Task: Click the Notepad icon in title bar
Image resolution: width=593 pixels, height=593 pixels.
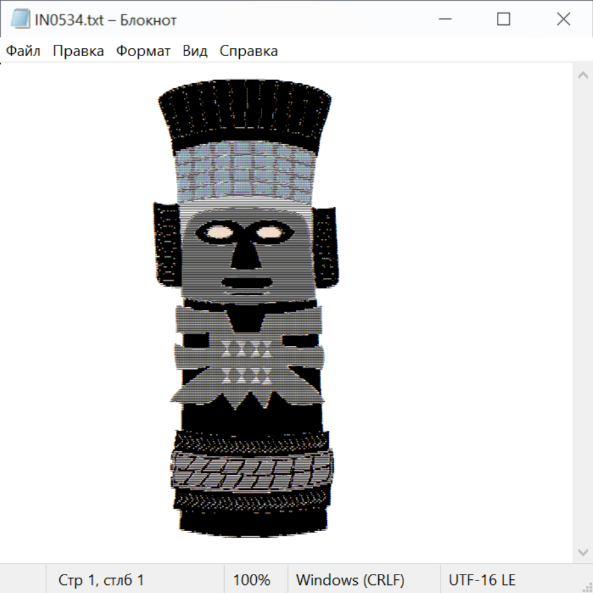Action: (20, 20)
